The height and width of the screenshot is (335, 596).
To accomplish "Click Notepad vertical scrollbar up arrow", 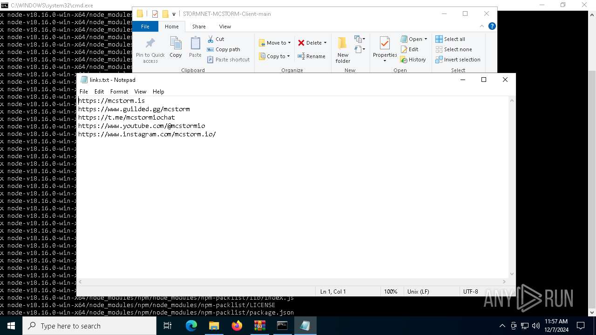I will pos(512,100).
